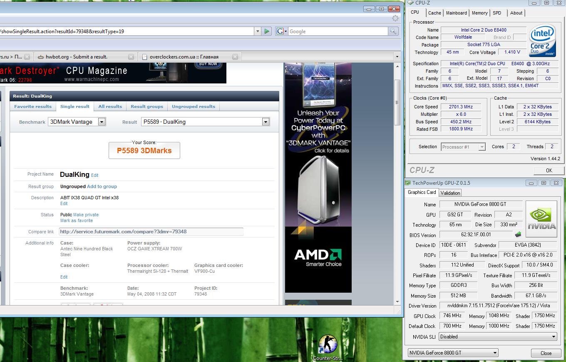Open the Cache tab in CPU-Z
This screenshot has width=566, height=362.
(x=434, y=13)
